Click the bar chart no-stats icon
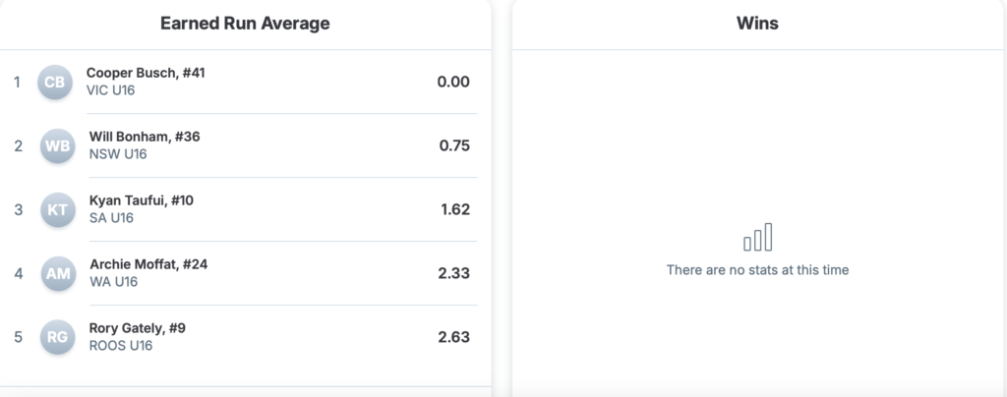The width and height of the screenshot is (1007, 397). (757, 238)
